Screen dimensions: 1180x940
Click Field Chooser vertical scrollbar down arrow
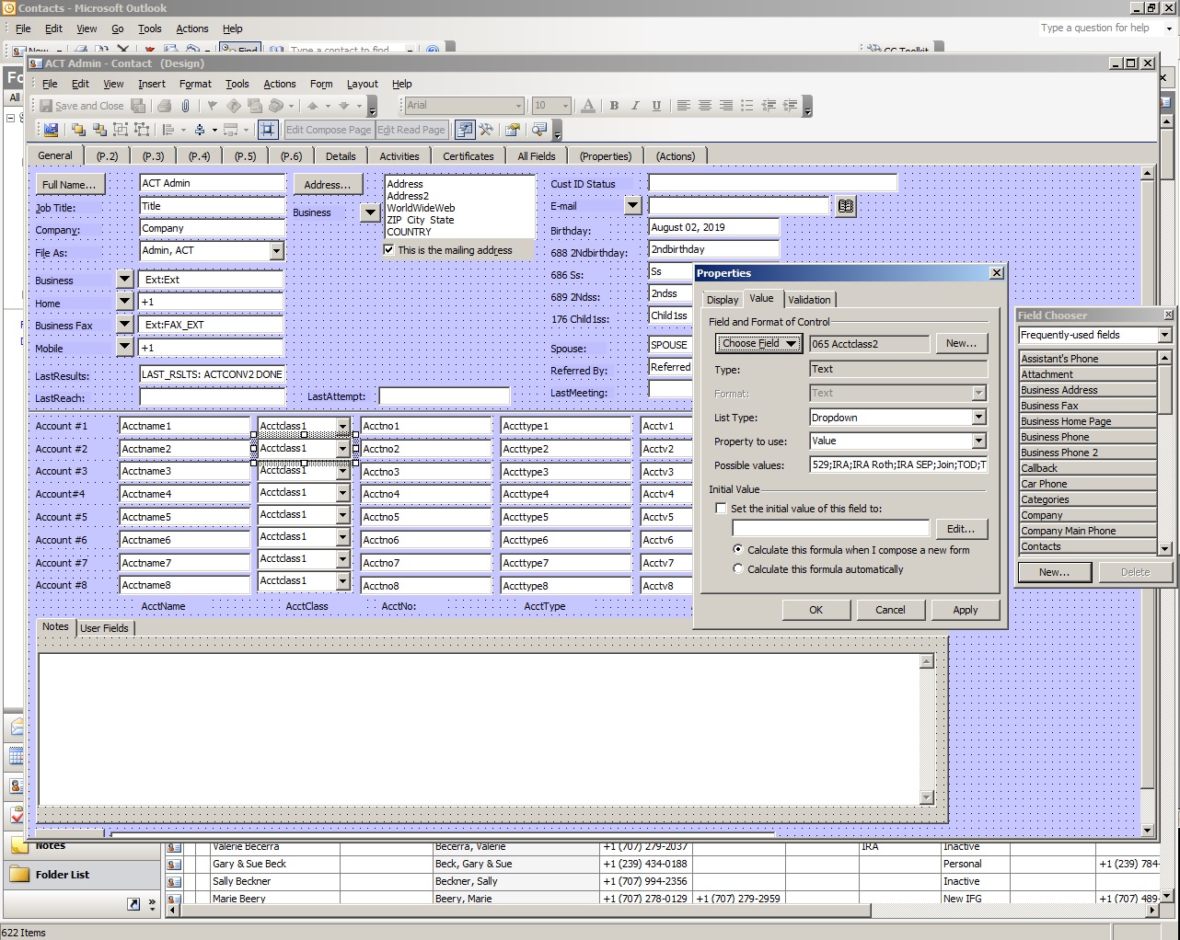click(1164, 548)
